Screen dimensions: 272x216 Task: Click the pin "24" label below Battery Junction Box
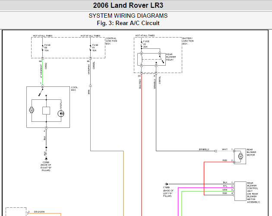coord(139,76)
